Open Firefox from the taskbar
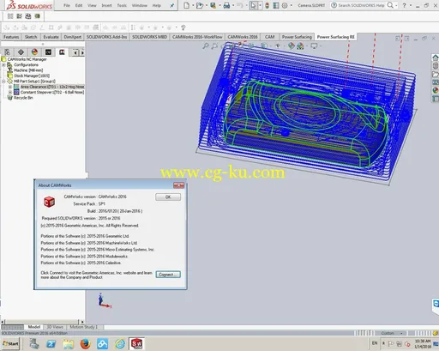 point(85,343)
